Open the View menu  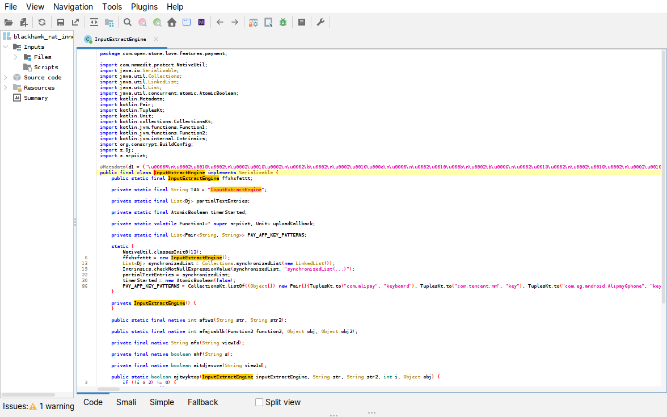(35, 7)
